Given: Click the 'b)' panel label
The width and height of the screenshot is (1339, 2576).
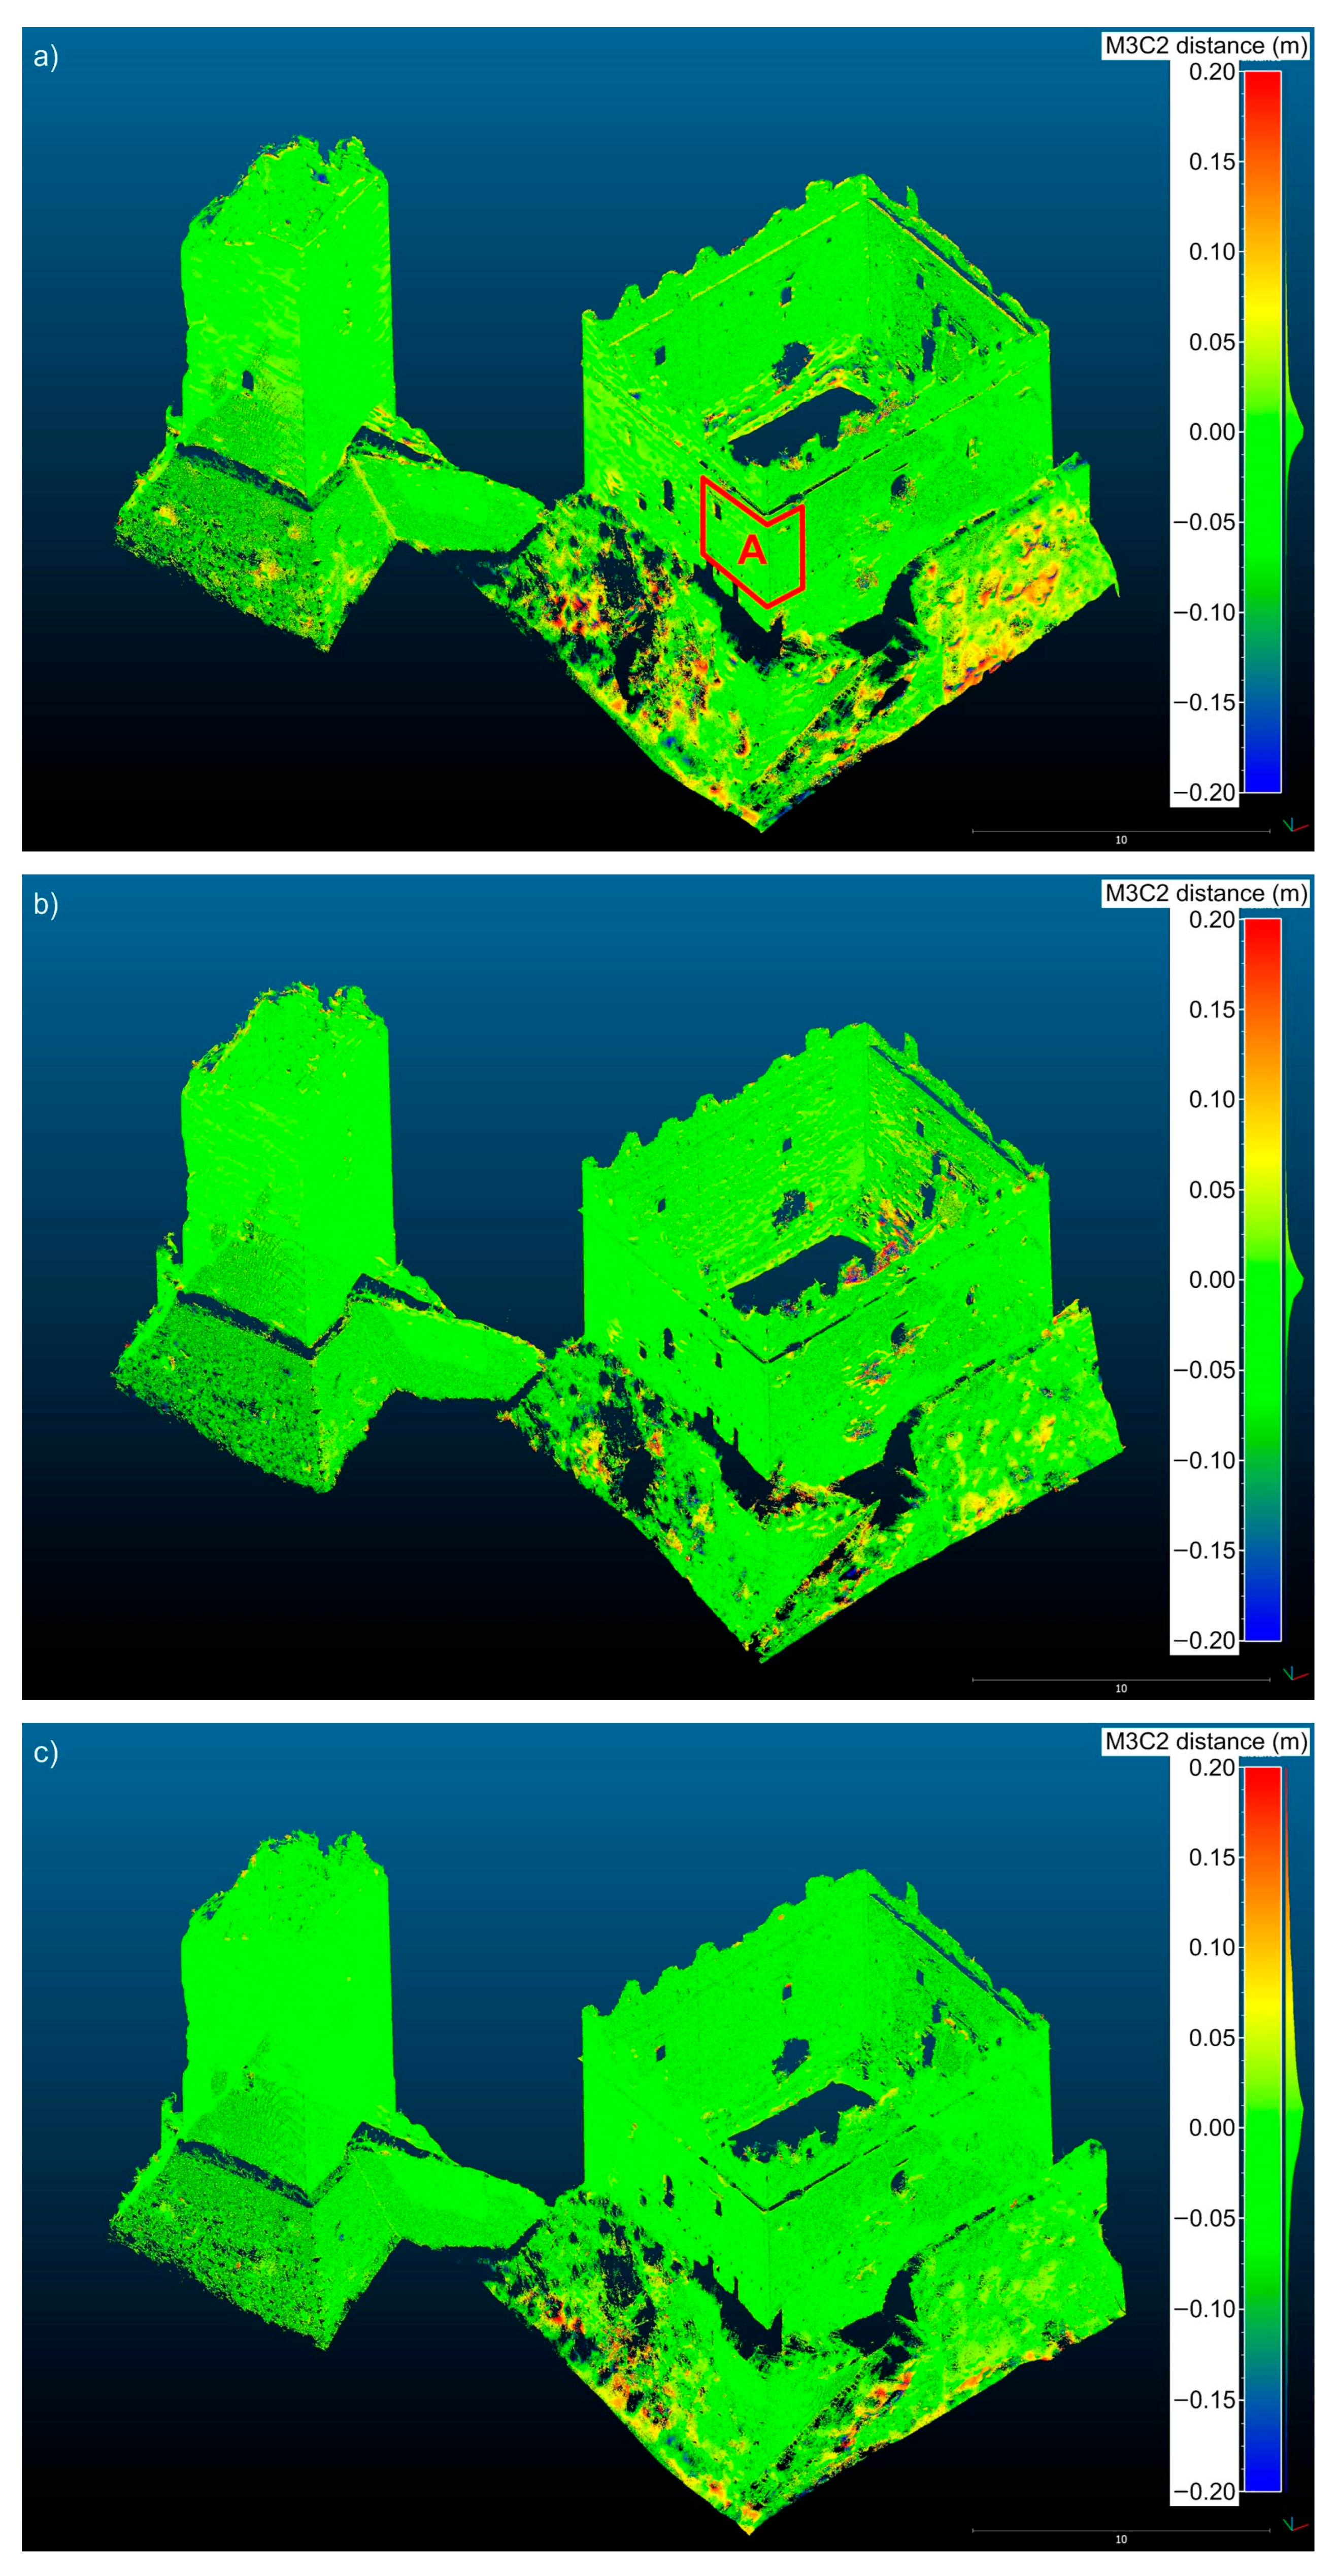Looking at the screenshot, I should [46, 905].
